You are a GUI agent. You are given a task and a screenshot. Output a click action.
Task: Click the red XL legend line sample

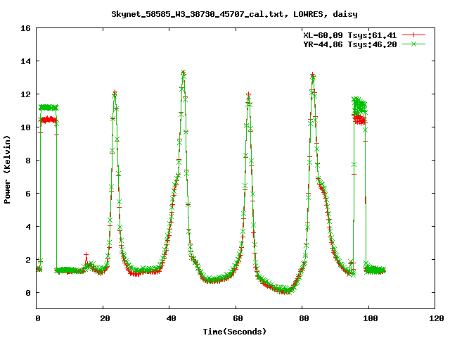[x=413, y=35]
